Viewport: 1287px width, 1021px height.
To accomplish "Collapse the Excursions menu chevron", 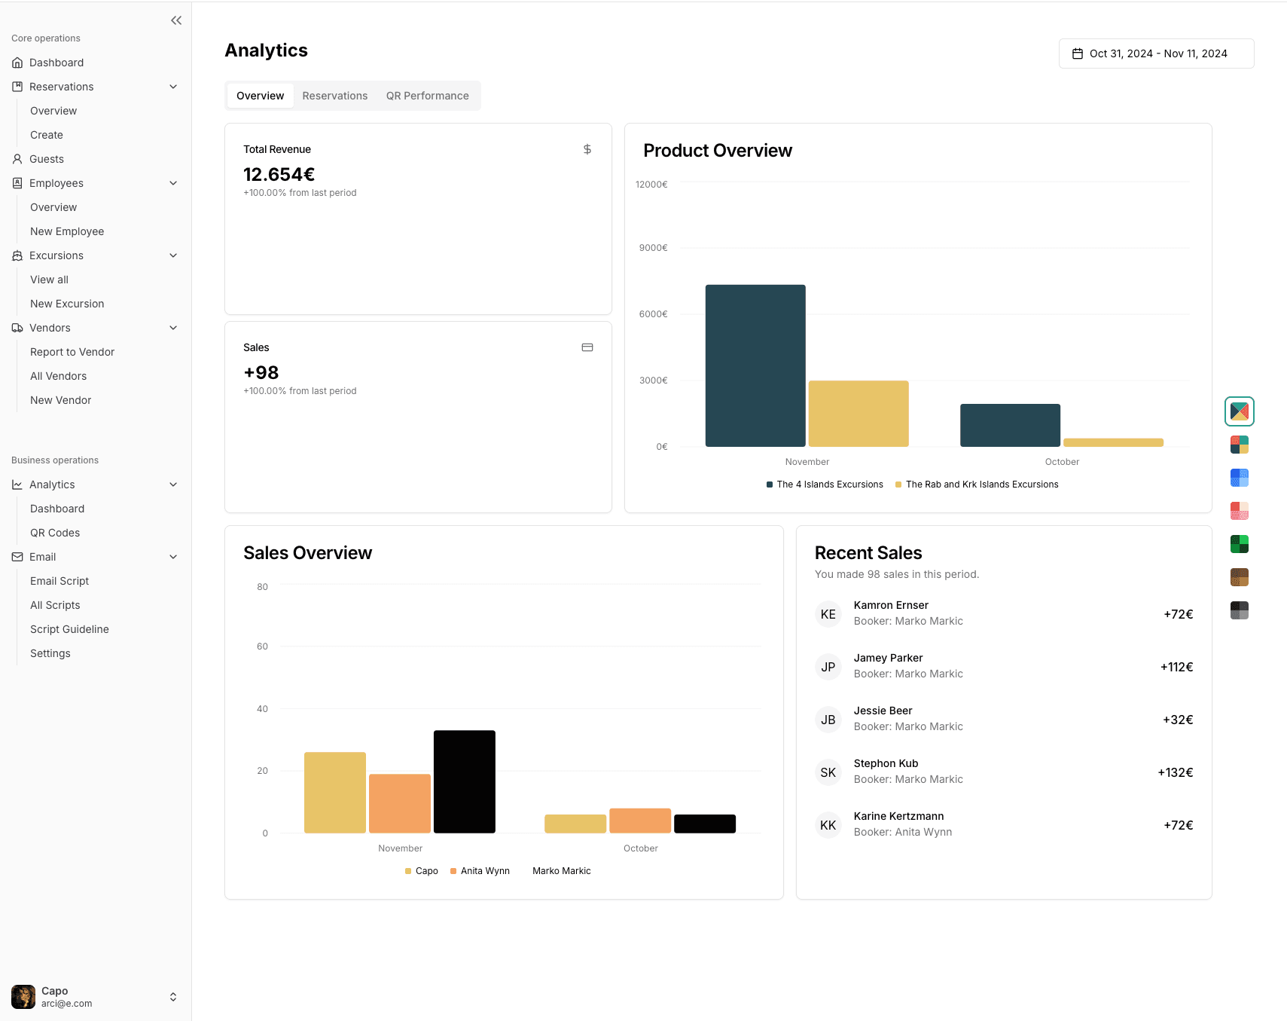I will (173, 255).
